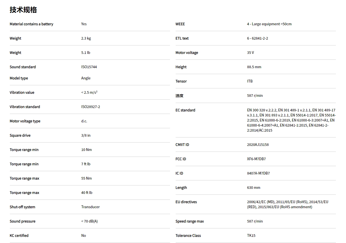Click the 技术规格 heading
The image size is (346, 243).
pyautogui.click(x=23, y=10)
